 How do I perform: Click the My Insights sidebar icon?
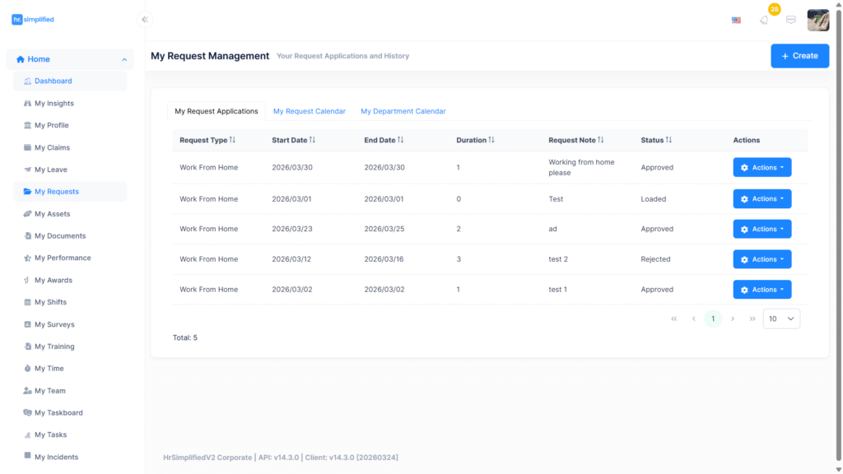pos(27,103)
